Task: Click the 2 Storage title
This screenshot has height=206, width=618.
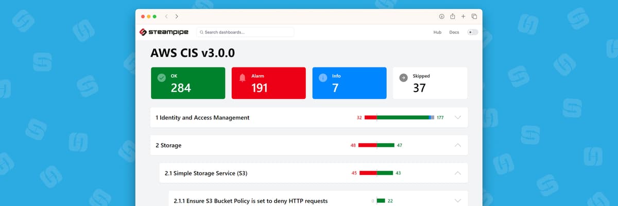Action: (168, 145)
